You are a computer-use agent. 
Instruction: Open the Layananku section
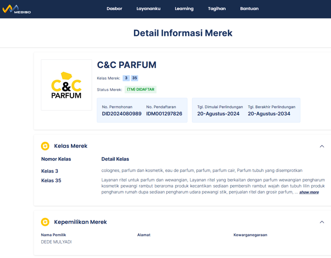(148, 9)
